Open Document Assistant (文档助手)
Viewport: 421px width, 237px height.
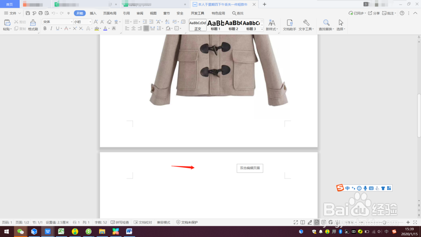tap(289, 25)
